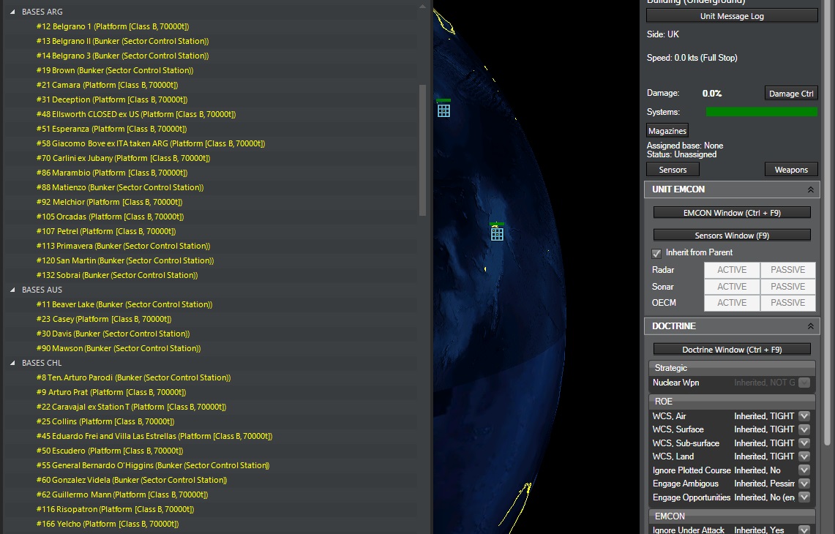Open WCS, Sub-surface dropdown
835x534 pixels.
[x=804, y=443]
